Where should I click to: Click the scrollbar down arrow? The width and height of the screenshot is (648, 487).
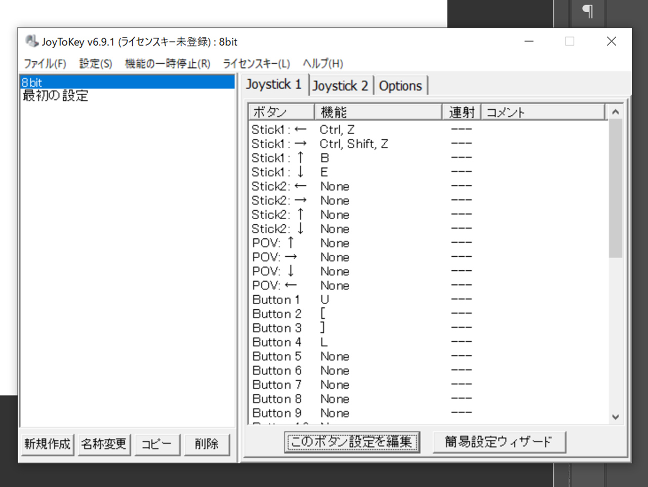coord(615,417)
